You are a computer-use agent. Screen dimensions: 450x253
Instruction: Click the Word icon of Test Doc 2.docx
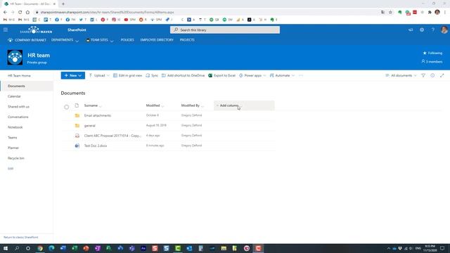(77, 145)
